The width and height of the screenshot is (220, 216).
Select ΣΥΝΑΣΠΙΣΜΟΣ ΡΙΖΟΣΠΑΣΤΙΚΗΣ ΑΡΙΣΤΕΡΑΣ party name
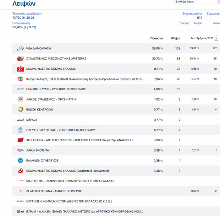[x=56, y=58]
